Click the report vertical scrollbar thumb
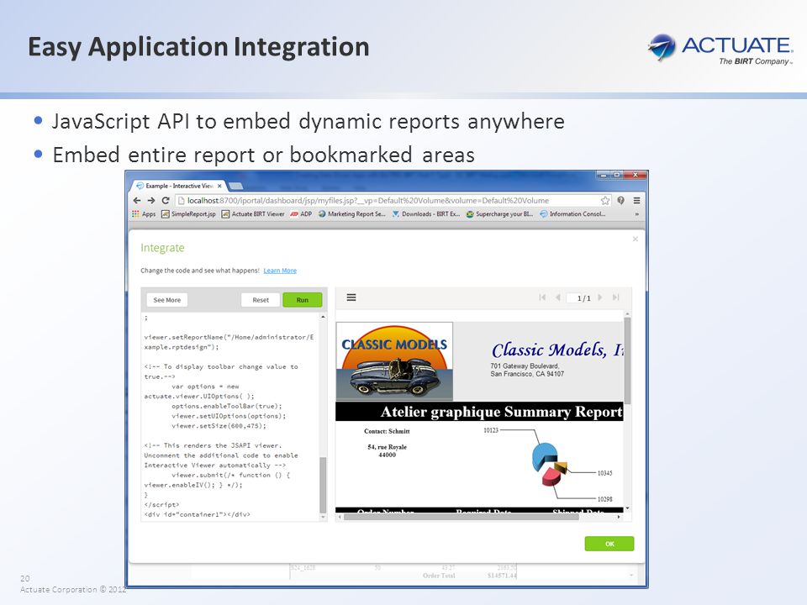 627,360
